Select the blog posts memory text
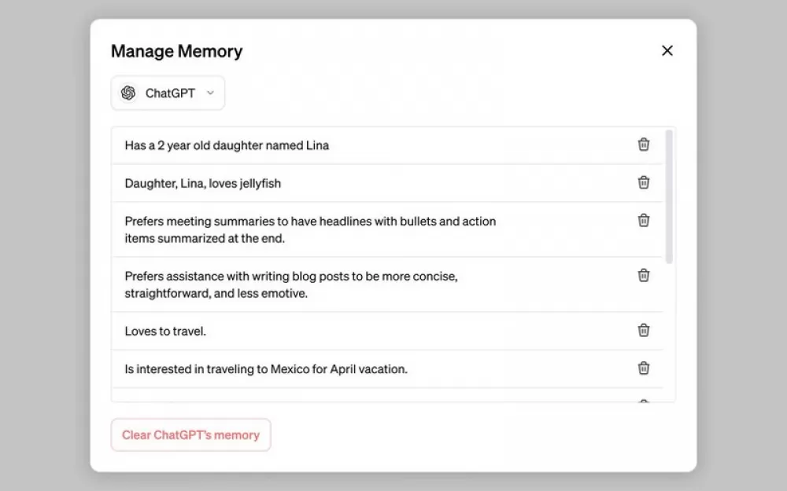The height and width of the screenshot is (491, 787). (291, 284)
